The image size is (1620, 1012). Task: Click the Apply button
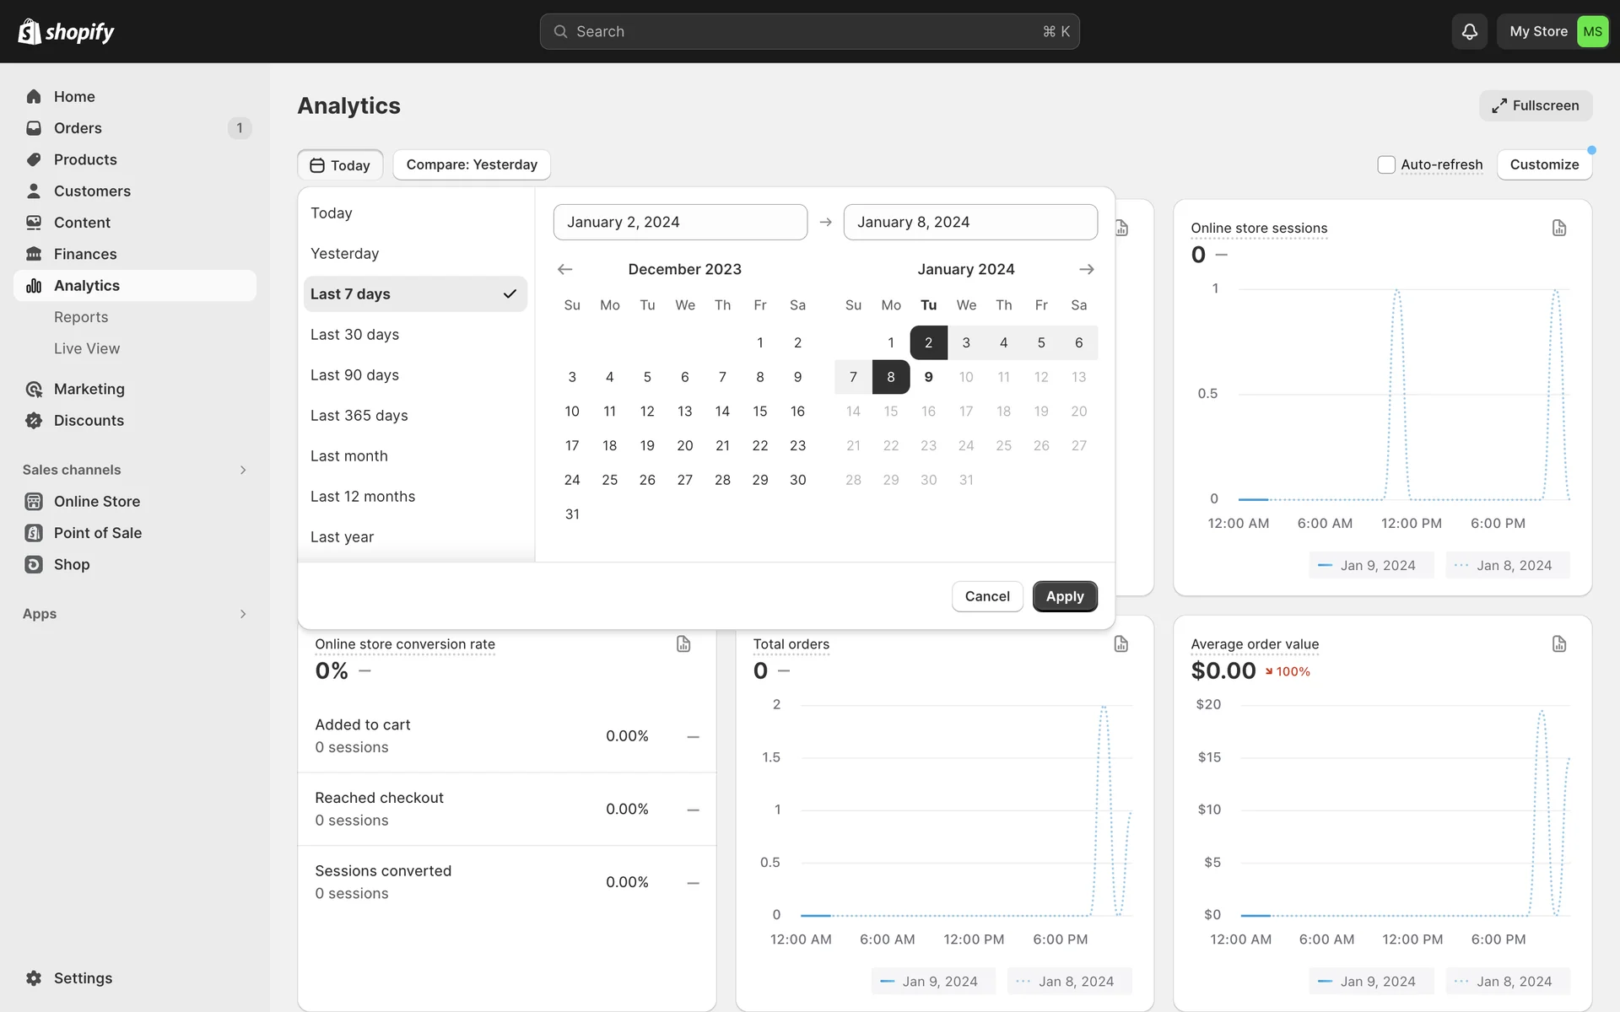(1064, 596)
